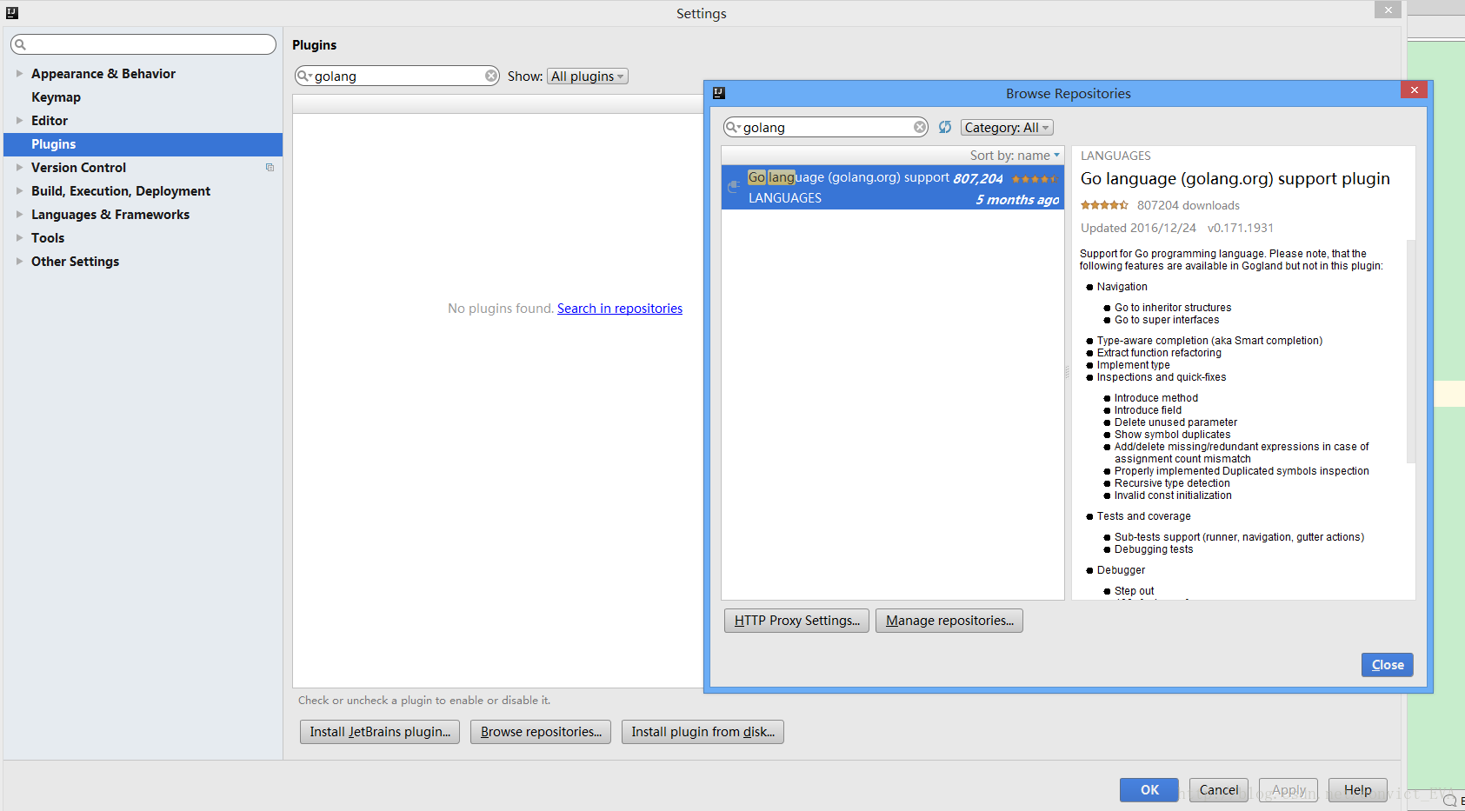Screen dimensions: 1465x811
Task: Open Appearance & Behavior settings
Action: click(x=103, y=74)
